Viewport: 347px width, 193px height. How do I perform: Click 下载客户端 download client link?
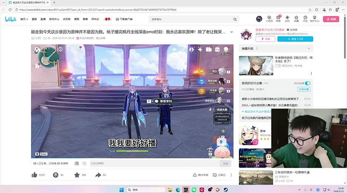124,19
